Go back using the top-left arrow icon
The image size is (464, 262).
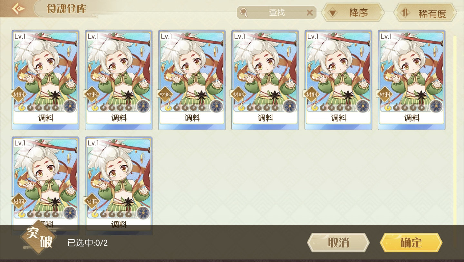pos(18,9)
